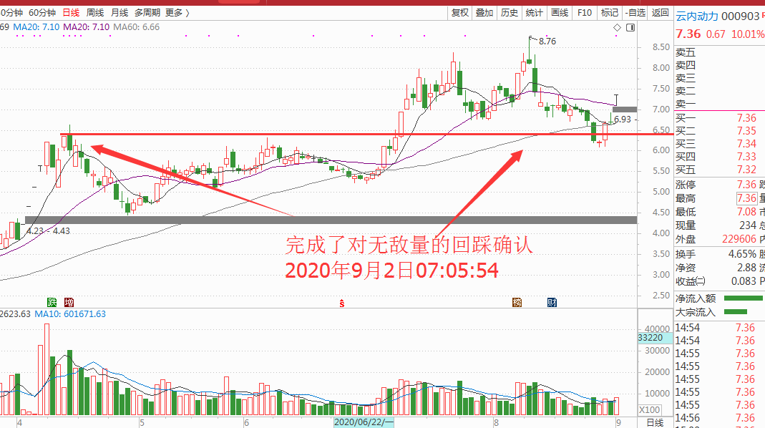
Task: Click the 净流入额 green bar
Action: pyautogui.click(x=744, y=298)
